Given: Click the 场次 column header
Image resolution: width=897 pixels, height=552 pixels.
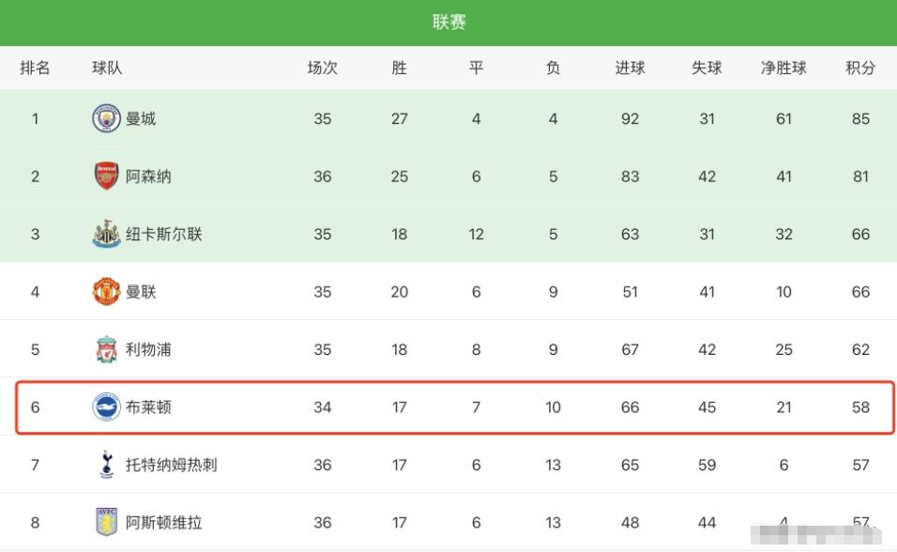Looking at the screenshot, I should click(x=322, y=68).
